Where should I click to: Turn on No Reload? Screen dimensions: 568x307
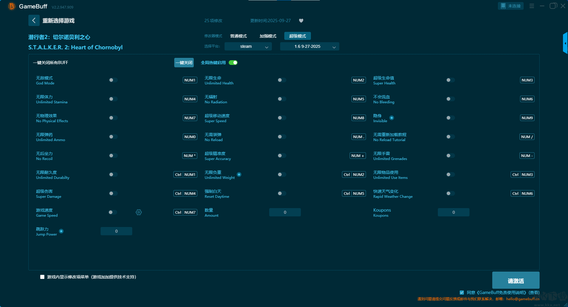coord(282,137)
